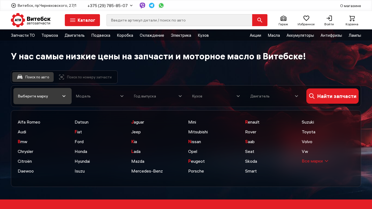Switch to Поиск по номеру запчасти tab
Image resolution: width=372 pixels, height=209 pixels.
85,77
